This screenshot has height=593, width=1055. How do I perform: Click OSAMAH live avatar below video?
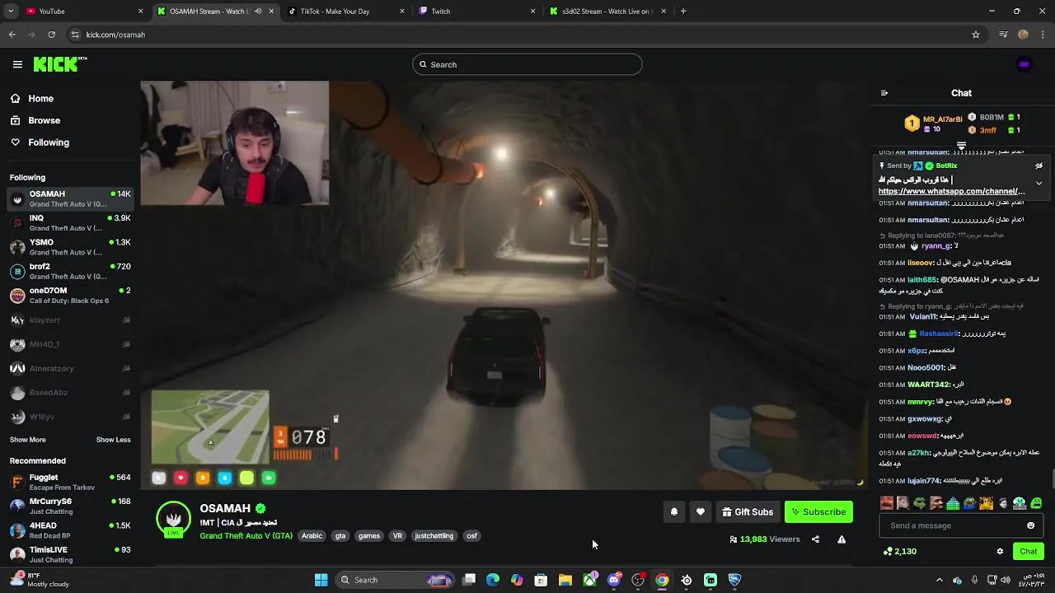point(173,520)
